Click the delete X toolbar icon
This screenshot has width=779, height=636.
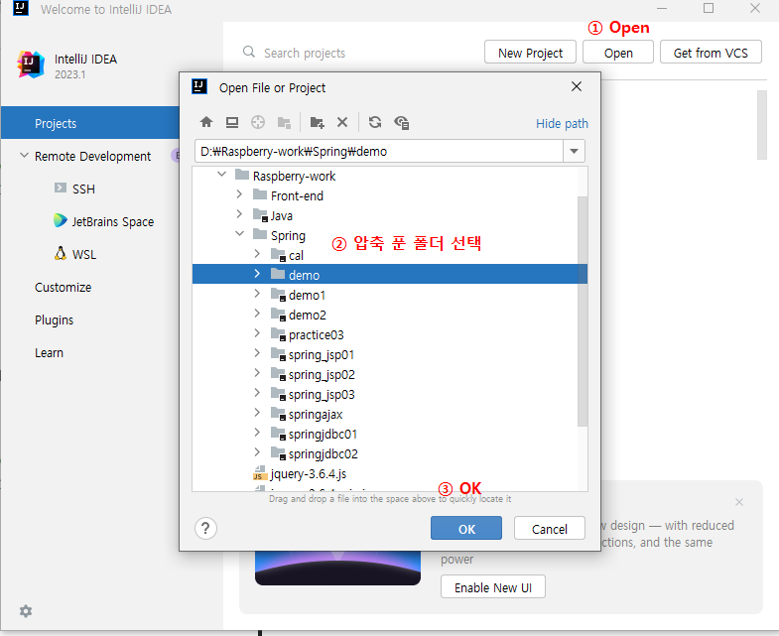tap(342, 122)
